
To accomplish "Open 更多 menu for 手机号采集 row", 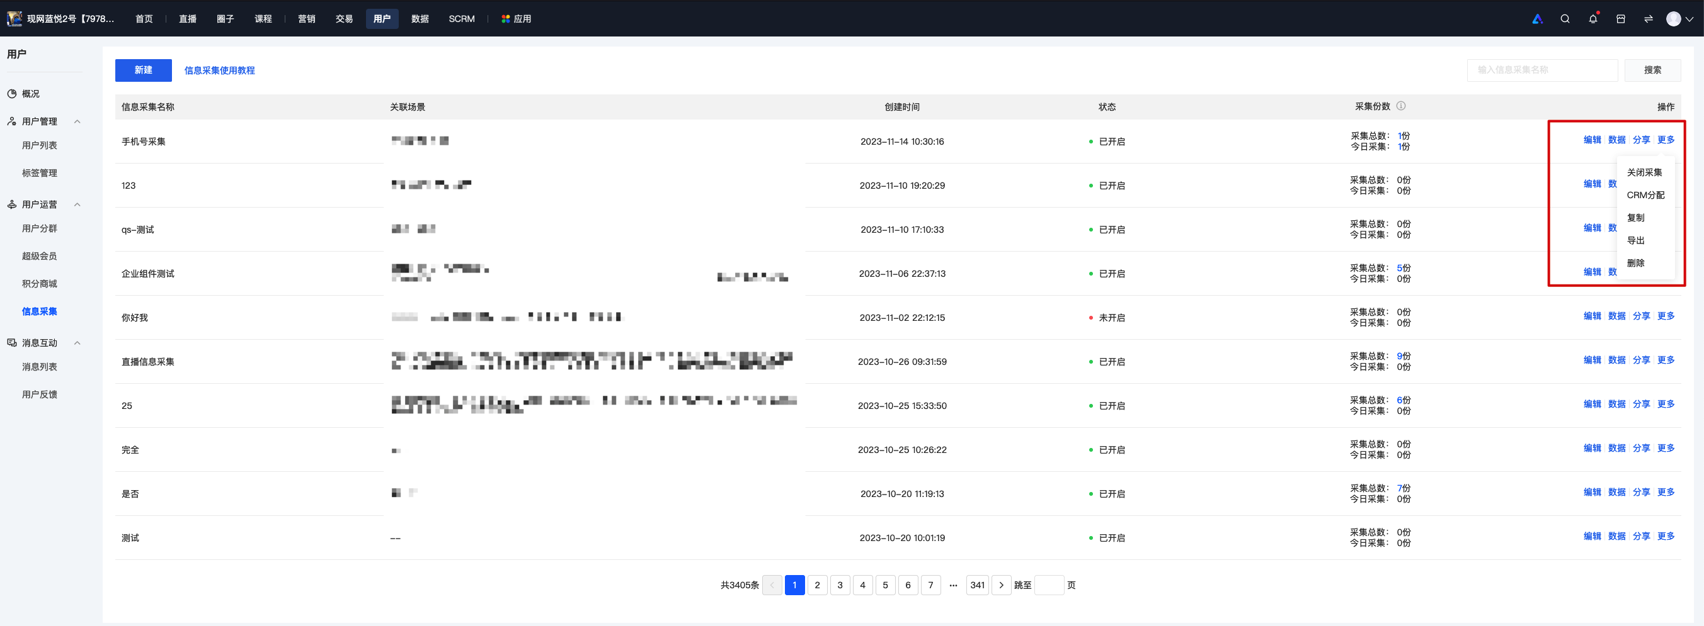I will 1666,140.
